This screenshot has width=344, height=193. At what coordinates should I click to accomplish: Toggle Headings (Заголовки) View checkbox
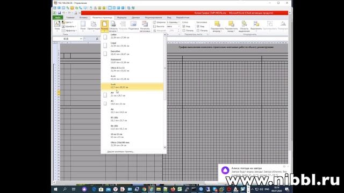(x=198, y=26)
